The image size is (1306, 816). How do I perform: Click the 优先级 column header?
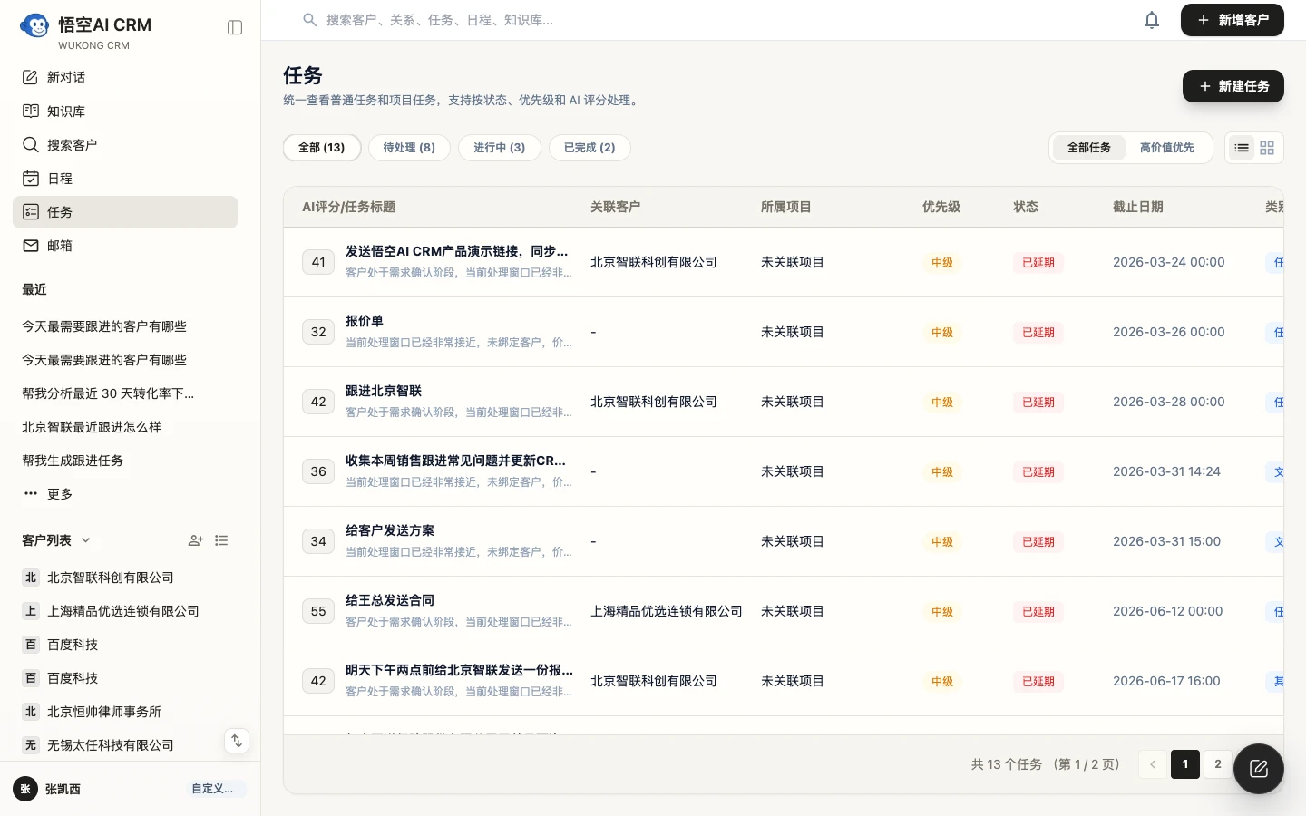coord(941,207)
